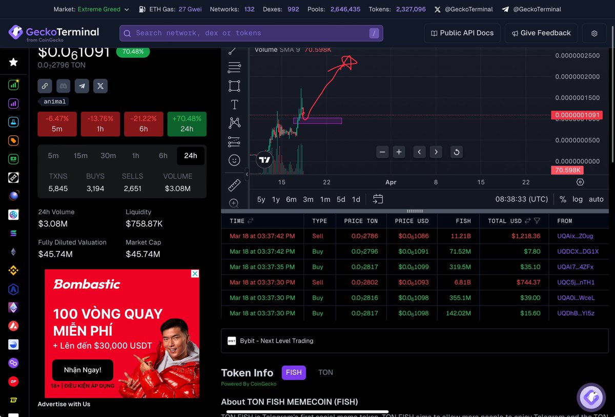
Task: Open the Bybit Next Level Trading link
Action: coord(415,341)
